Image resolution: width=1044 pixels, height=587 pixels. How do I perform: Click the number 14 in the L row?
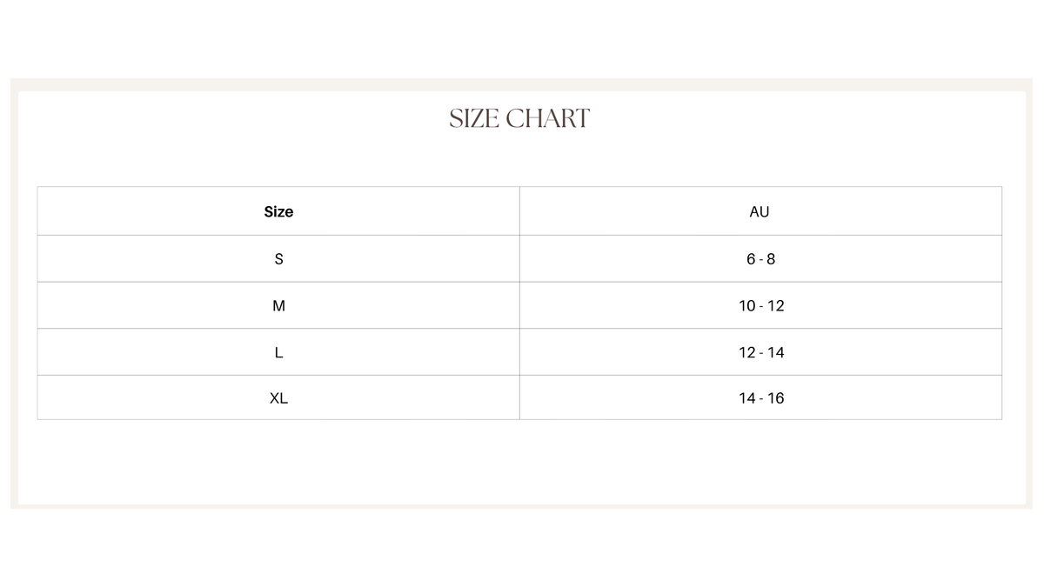pos(776,352)
